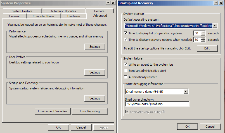225x133 pixels.
Task: Open the Startup and Recovery Settings button
Action: click(x=94, y=98)
